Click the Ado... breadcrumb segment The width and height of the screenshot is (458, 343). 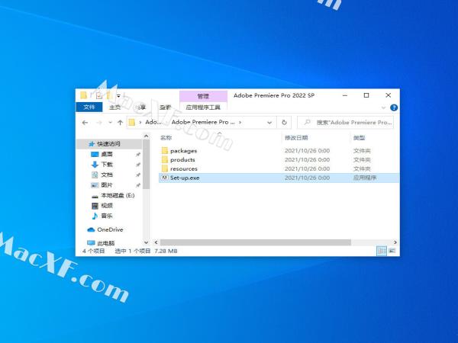153,122
